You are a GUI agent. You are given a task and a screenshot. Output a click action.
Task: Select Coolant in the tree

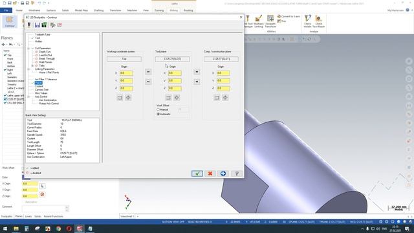point(39,86)
